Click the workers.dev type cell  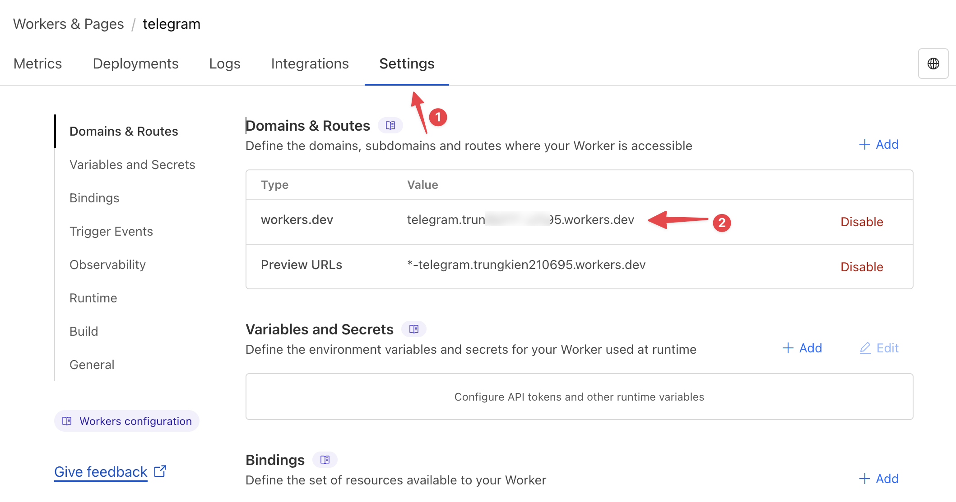[297, 219]
